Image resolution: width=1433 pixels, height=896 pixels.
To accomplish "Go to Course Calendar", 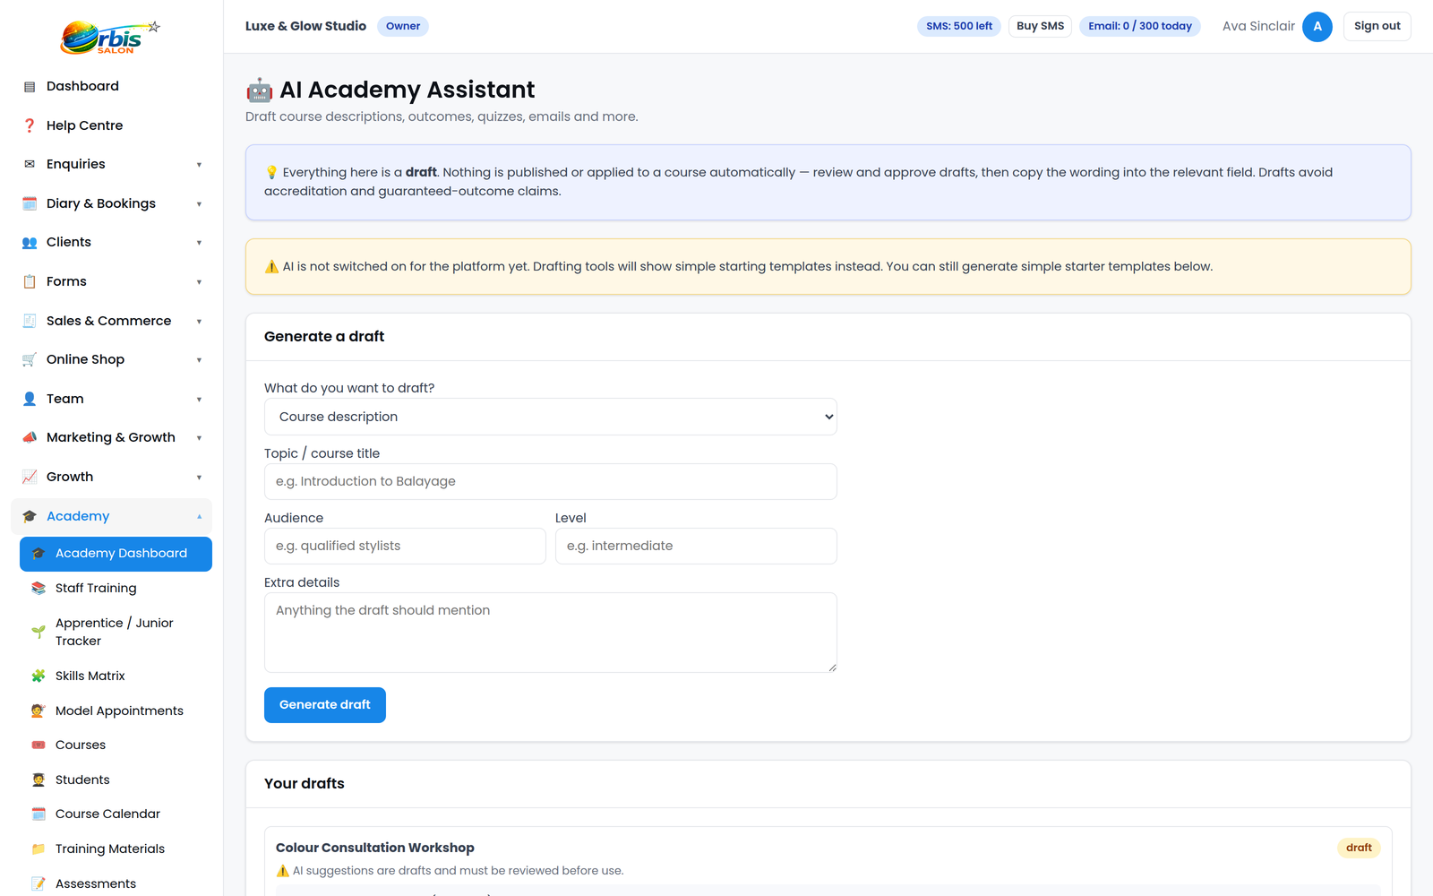I will (116, 814).
